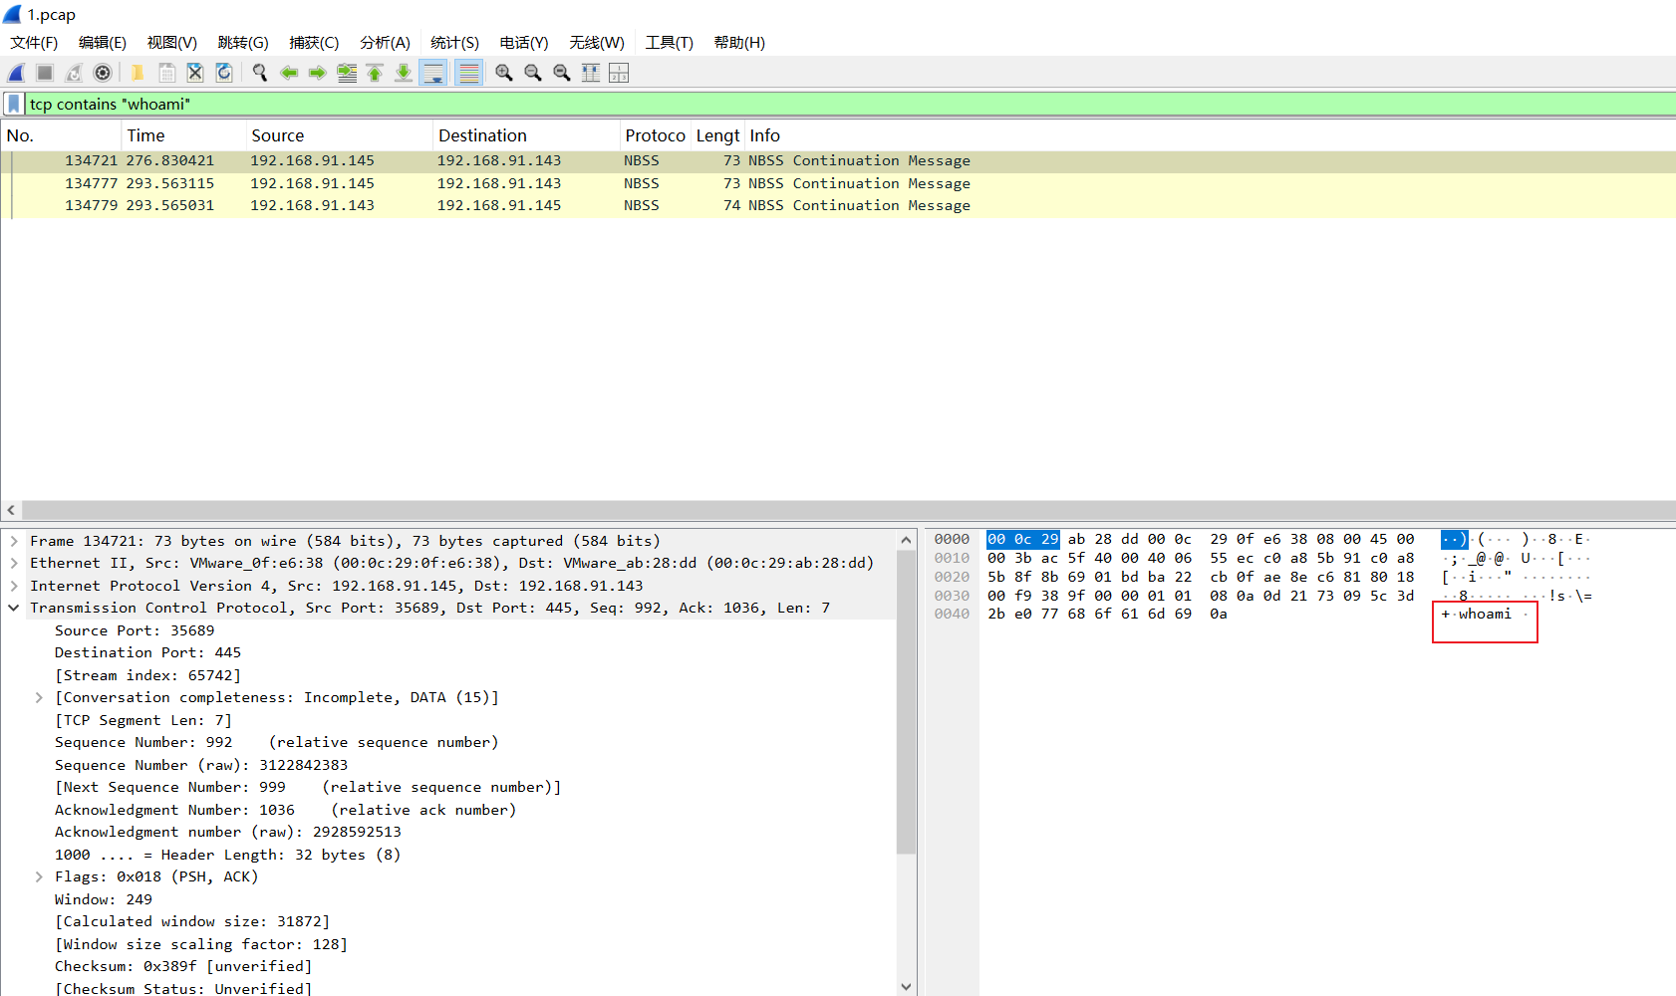Restart the current capture
The height and width of the screenshot is (996, 1676).
[x=74, y=73]
